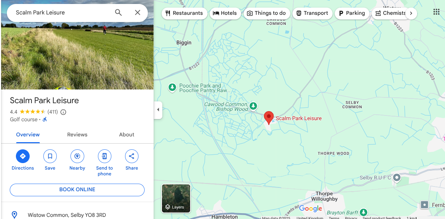The width and height of the screenshot is (445, 219).
Task: Click the Poochie Park map label
Action: tap(205, 88)
